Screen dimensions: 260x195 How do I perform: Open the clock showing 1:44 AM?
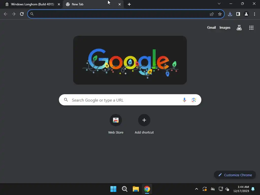tap(241, 189)
